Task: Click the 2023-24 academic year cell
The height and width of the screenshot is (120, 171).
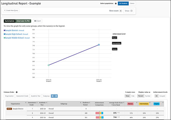Action: click(x=43, y=109)
